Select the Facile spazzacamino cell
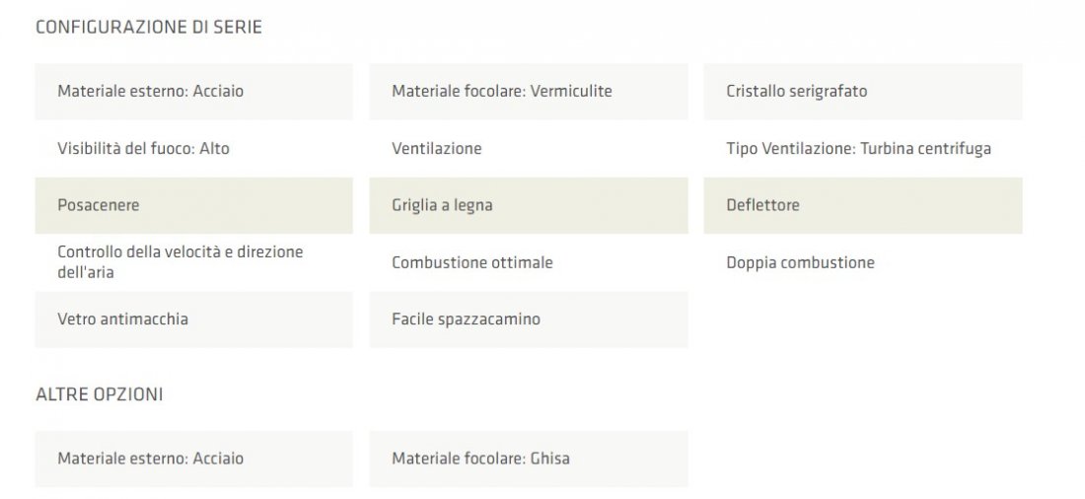This screenshot has width=1085, height=499. coord(528,320)
